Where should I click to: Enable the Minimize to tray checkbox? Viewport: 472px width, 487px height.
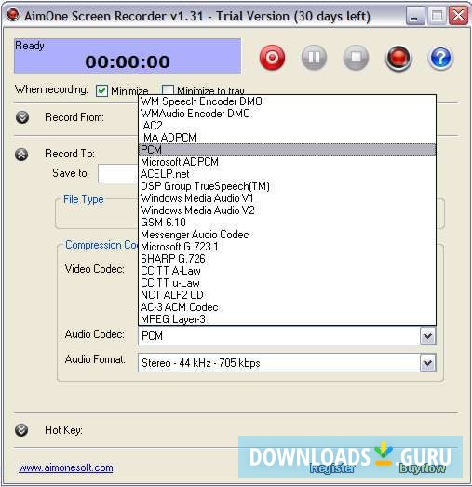coord(168,89)
